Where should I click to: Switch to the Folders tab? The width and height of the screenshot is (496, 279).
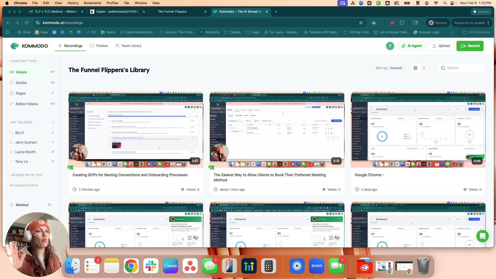pos(99,46)
